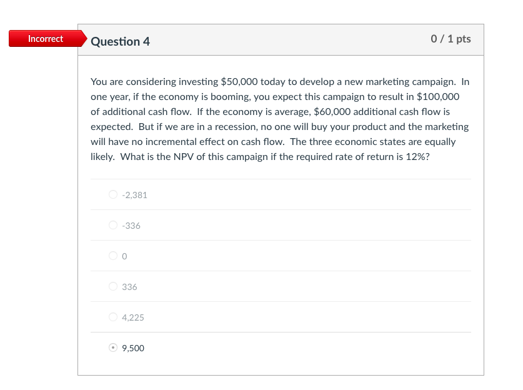
Task: Click the answer label text -2,381
Action: tap(134, 194)
